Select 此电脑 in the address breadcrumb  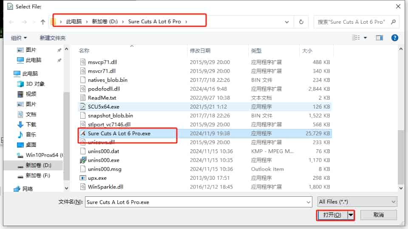point(74,22)
